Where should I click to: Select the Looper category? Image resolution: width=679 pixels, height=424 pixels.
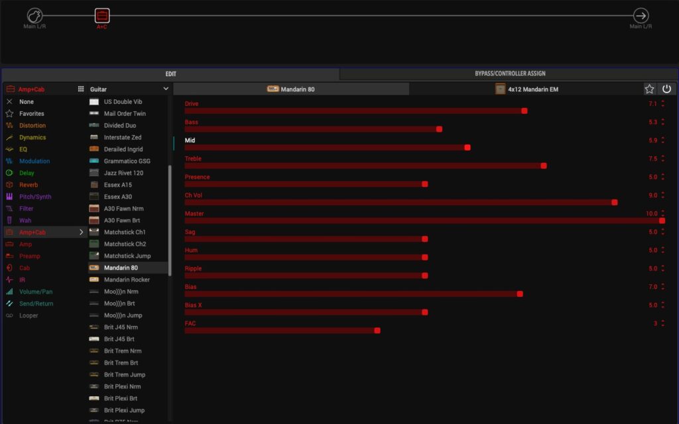pyautogui.click(x=29, y=315)
